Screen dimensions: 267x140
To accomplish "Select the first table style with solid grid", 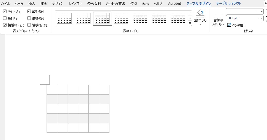I will [x=64, y=18].
